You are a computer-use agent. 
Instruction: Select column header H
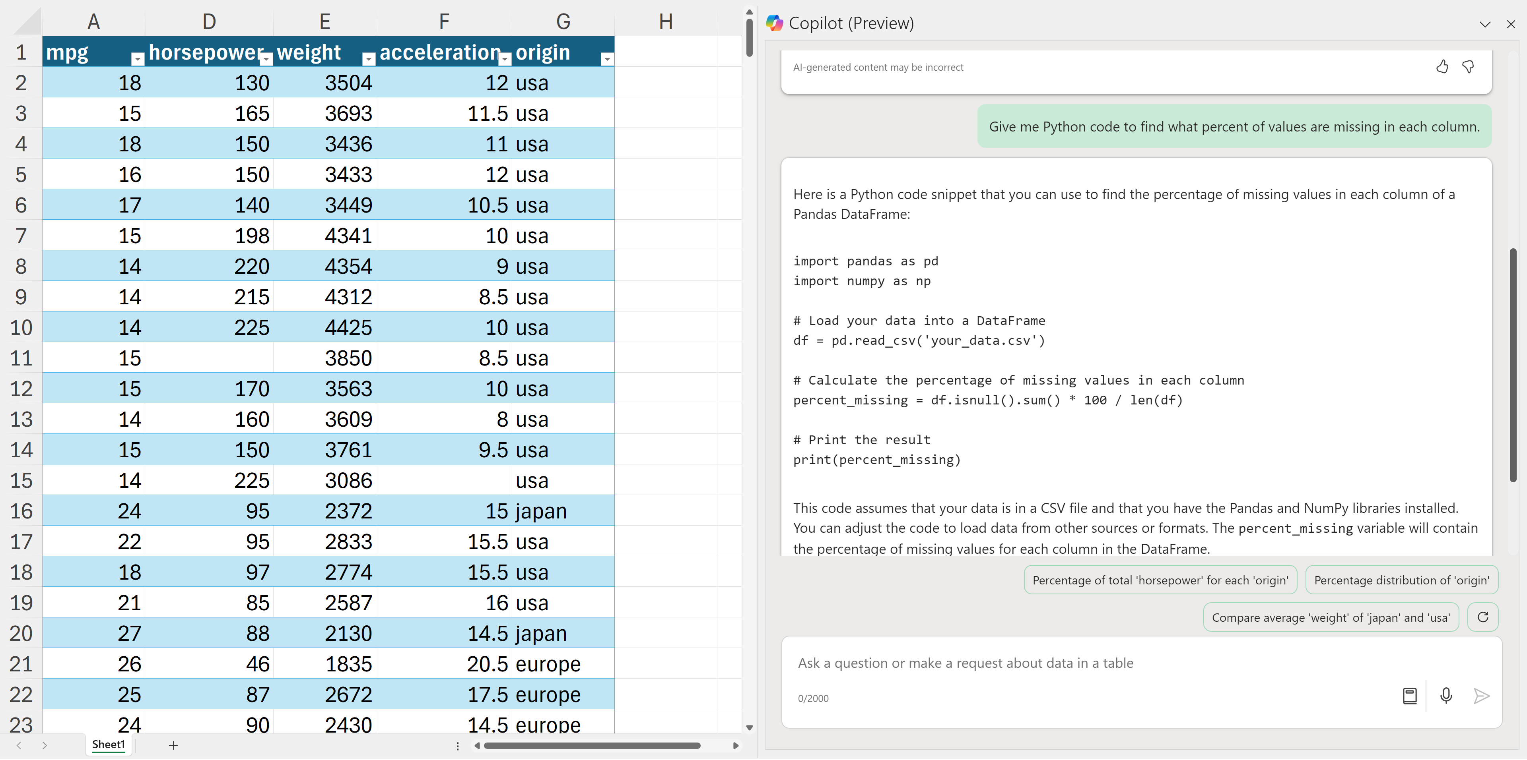tap(666, 22)
